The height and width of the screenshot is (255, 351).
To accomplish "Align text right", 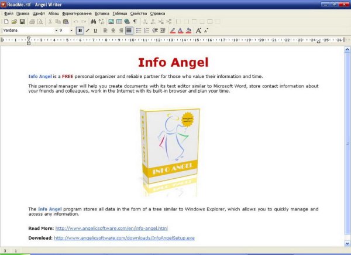I will click(x=121, y=30).
